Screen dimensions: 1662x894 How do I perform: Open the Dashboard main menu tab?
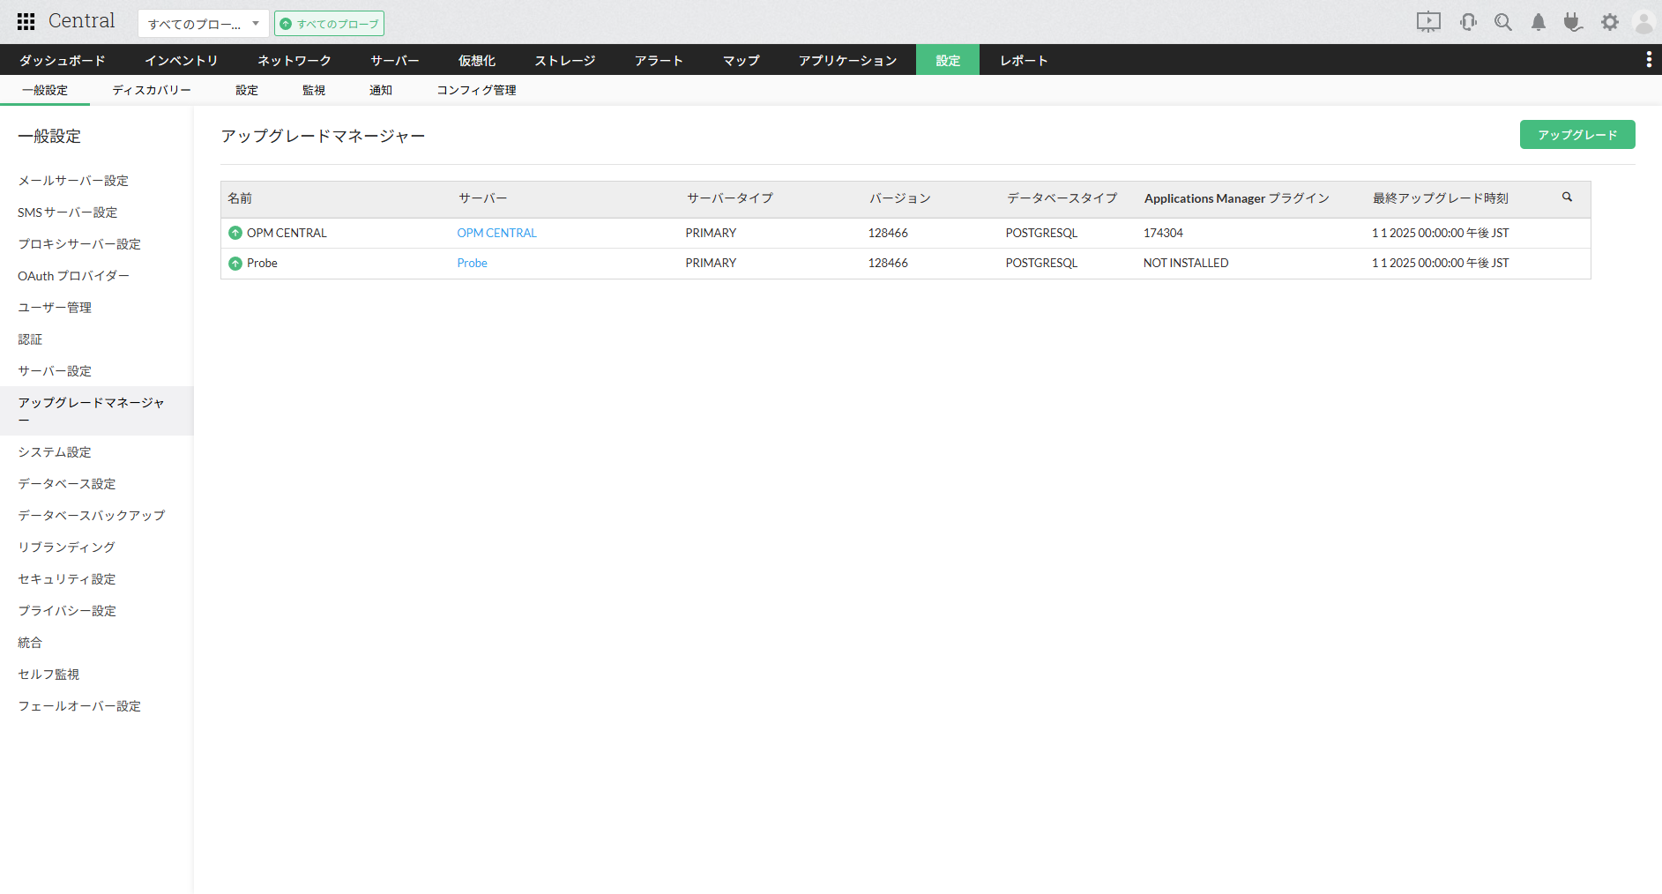coord(63,60)
